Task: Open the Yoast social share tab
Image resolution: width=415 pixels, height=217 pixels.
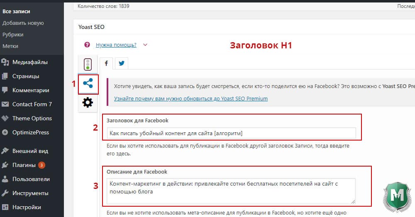Action: click(x=88, y=83)
